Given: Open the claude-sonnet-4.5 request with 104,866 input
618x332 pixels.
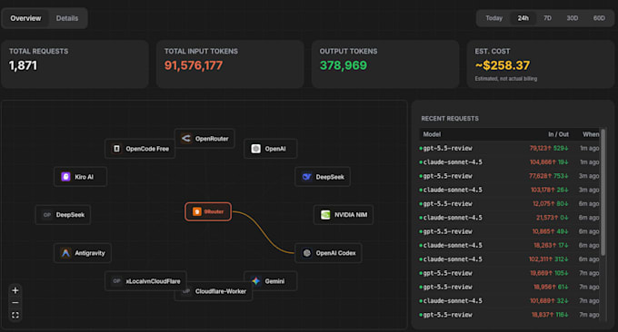Looking at the screenshot, I should (x=509, y=162).
